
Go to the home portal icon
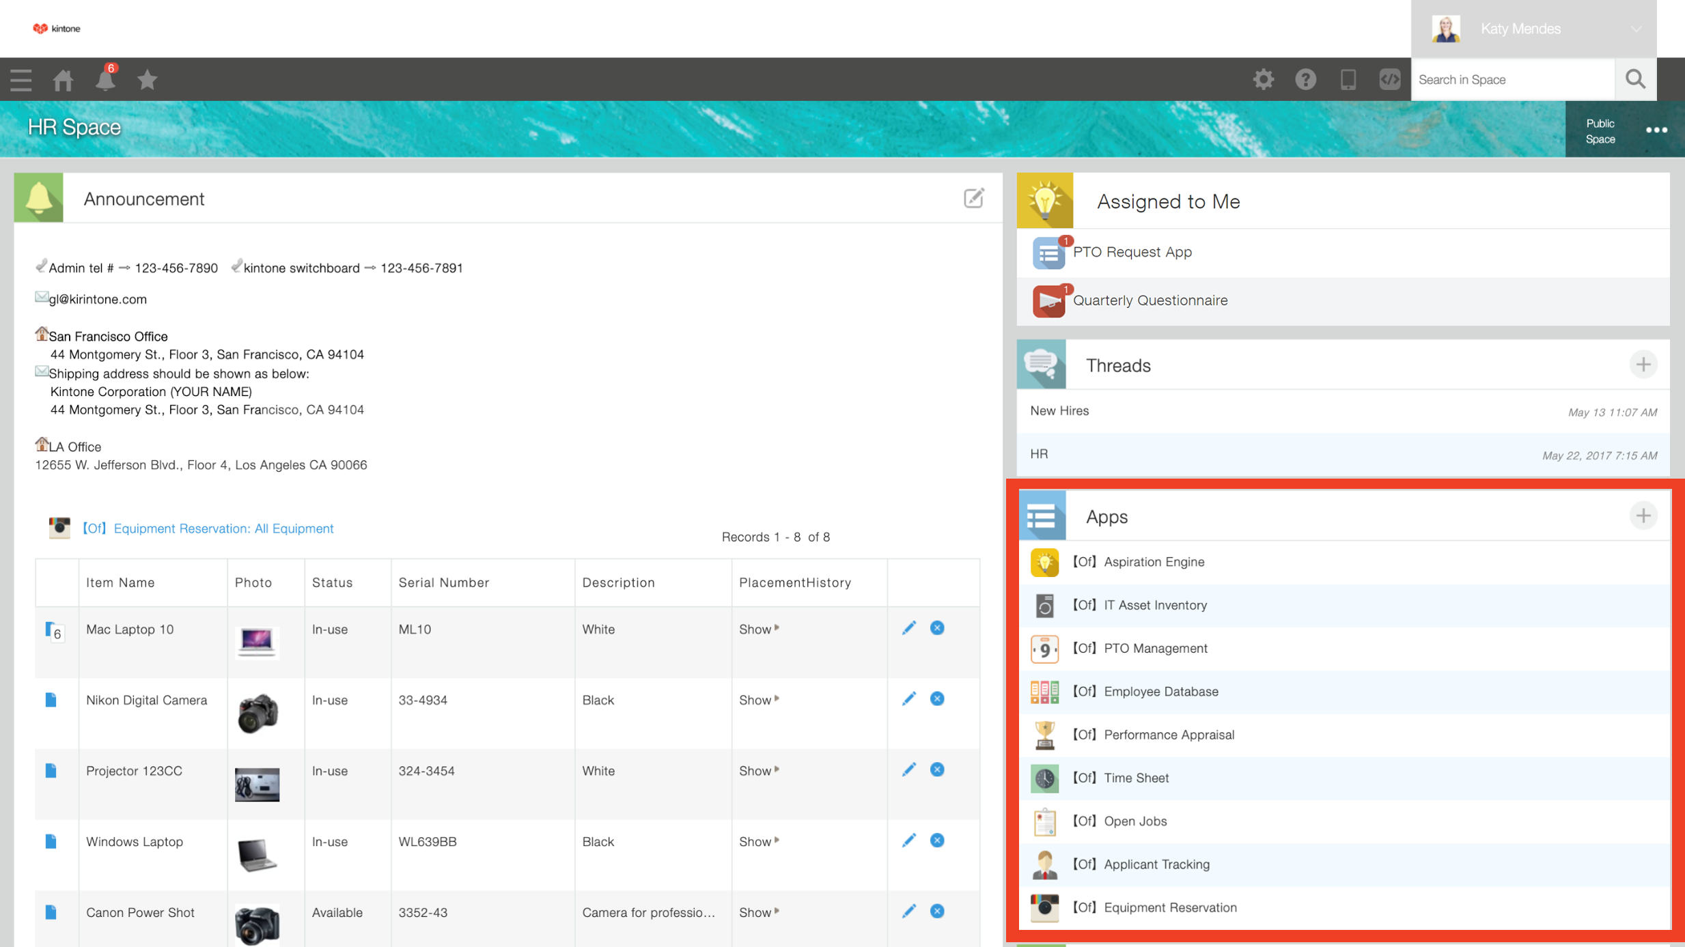63,80
